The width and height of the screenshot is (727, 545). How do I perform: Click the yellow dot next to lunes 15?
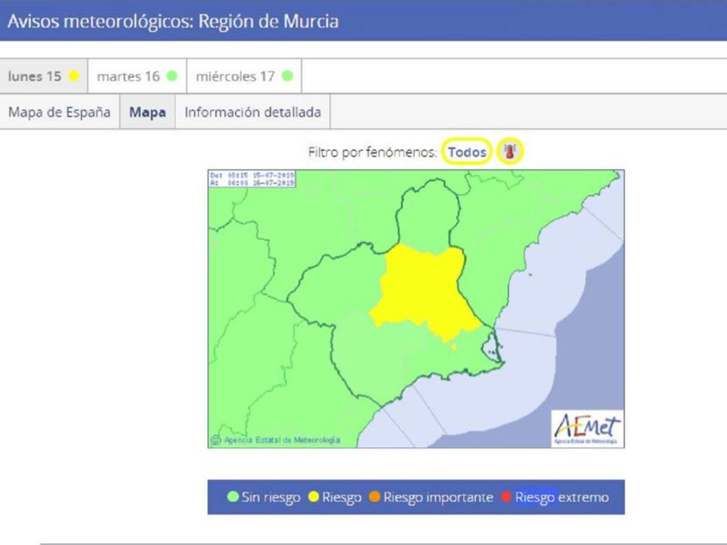tap(74, 76)
